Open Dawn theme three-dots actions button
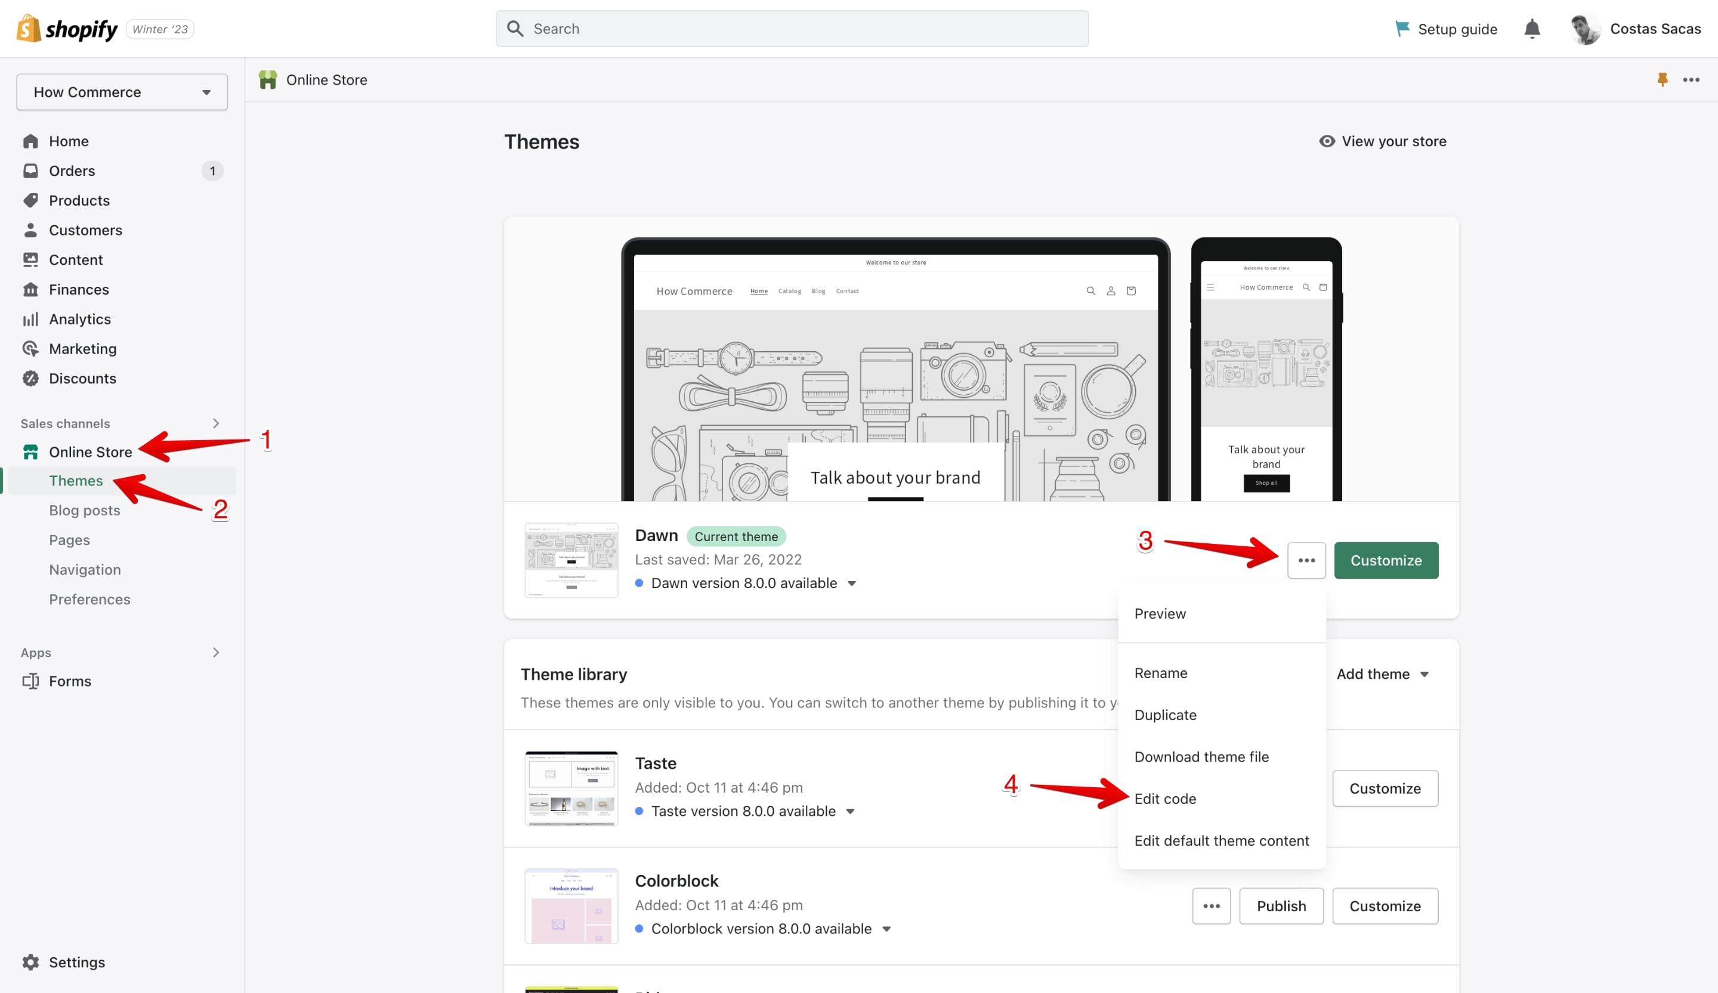The width and height of the screenshot is (1718, 993). tap(1306, 560)
